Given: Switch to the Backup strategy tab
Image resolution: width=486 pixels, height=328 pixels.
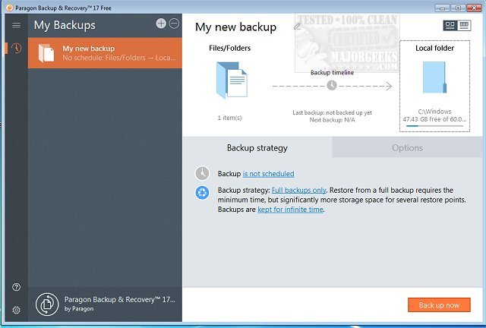Looking at the screenshot, I should pyautogui.click(x=257, y=147).
